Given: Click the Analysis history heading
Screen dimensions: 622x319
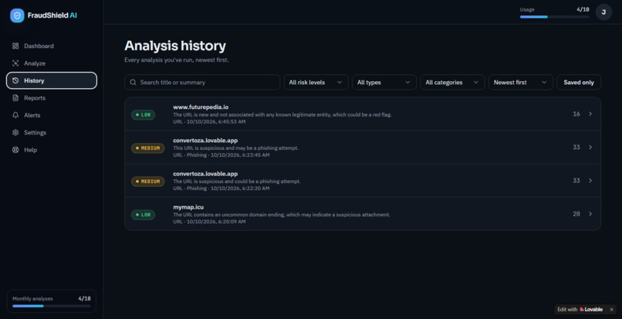Looking at the screenshot, I should click(175, 46).
